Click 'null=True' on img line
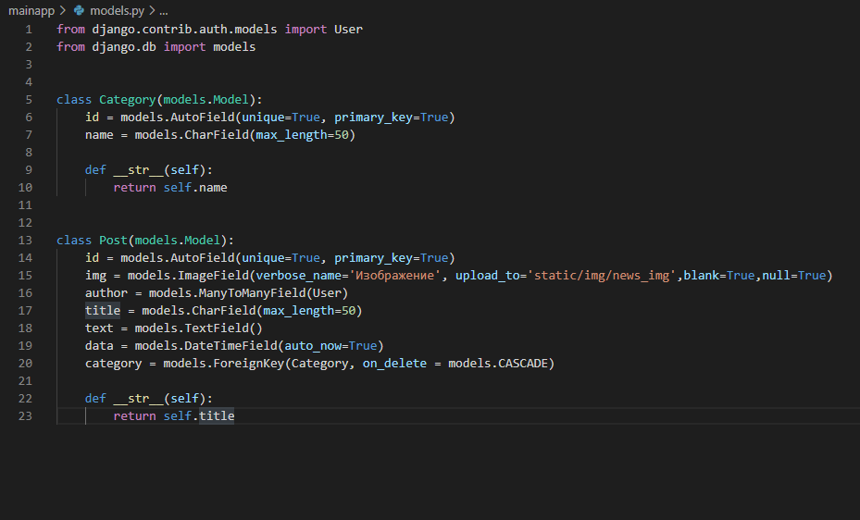The height and width of the screenshot is (520, 860). pyautogui.click(x=793, y=276)
